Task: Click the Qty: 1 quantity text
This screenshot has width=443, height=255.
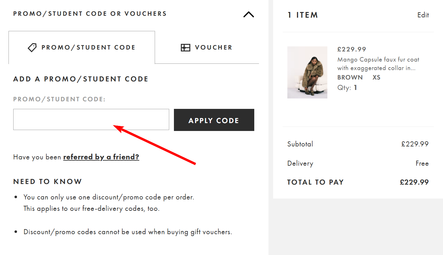Action: [347, 88]
